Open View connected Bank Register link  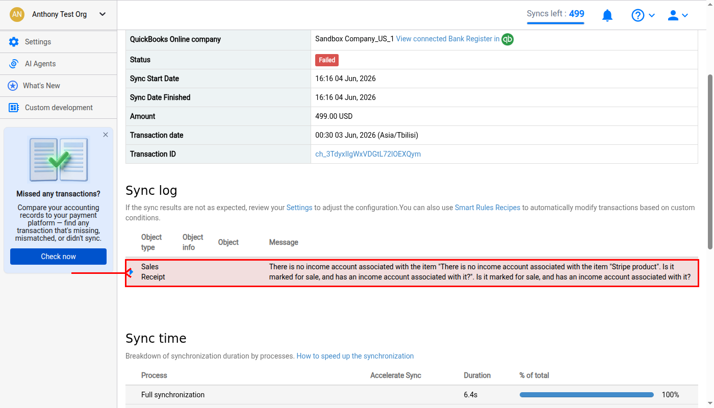tap(448, 39)
